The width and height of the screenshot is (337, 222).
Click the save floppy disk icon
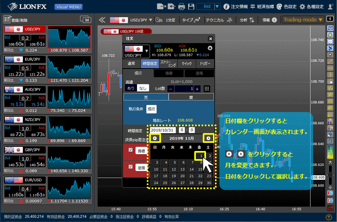click(191, 6)
